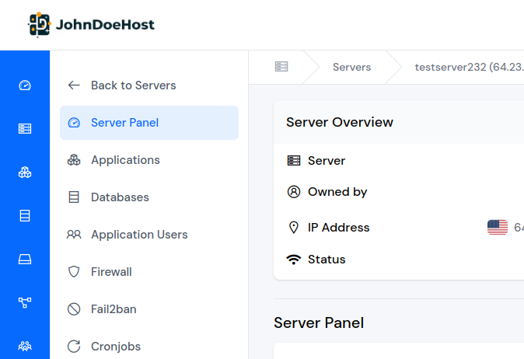Click the Server Panel section heading
Viewport: 524px width, 359px height.
[319, 323]
